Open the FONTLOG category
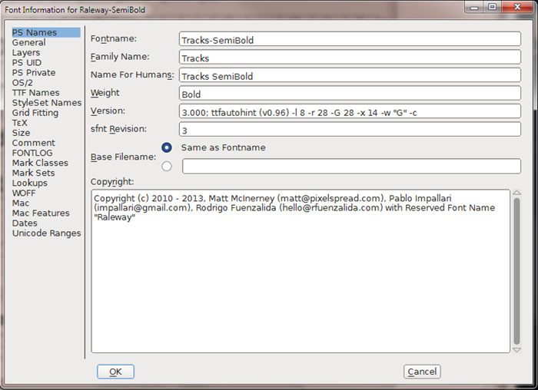 32,153
